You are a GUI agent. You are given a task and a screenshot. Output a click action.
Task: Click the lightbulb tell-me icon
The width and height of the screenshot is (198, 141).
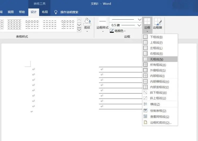tap(56, 12)
